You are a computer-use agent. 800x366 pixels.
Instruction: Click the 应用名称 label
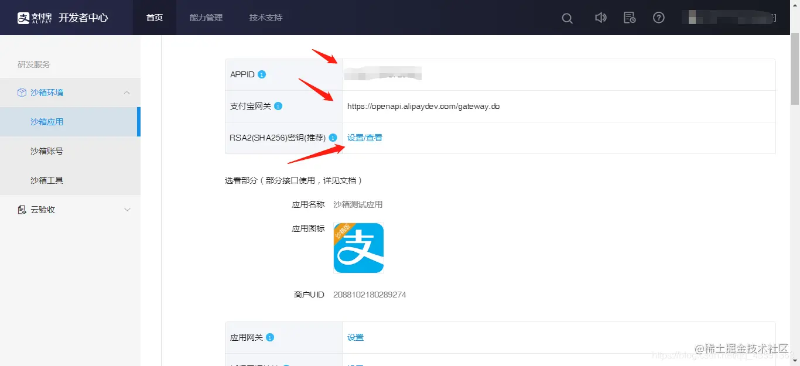click(308, 204)
